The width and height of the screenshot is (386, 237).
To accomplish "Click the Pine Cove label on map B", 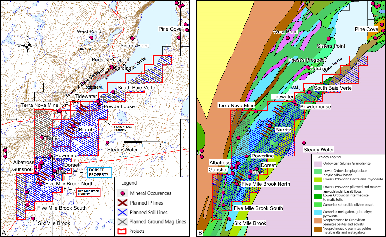I will point(366,29).
